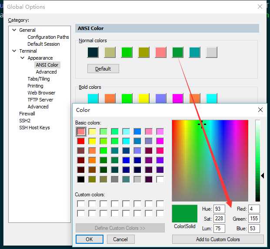
Task: Click the bright green normal color swatch
Action: point(127,52)
